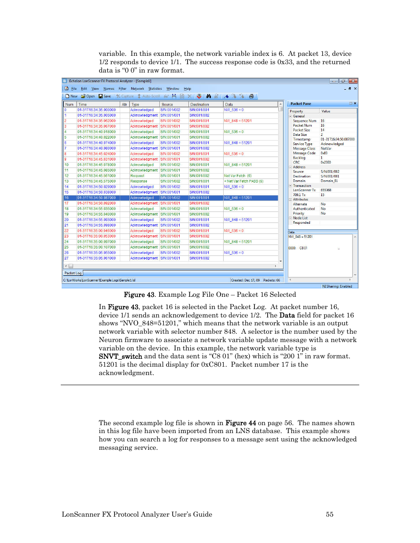This screenshot has width=420, height=543.
Task: Click 'NI Sharing: Enabled' in status bar
Action: point(337,286)
